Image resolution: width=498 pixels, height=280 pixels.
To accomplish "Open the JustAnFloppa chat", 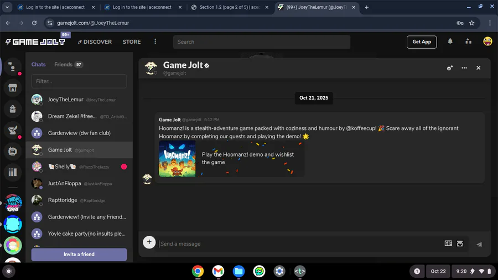I will pos(79,184).
